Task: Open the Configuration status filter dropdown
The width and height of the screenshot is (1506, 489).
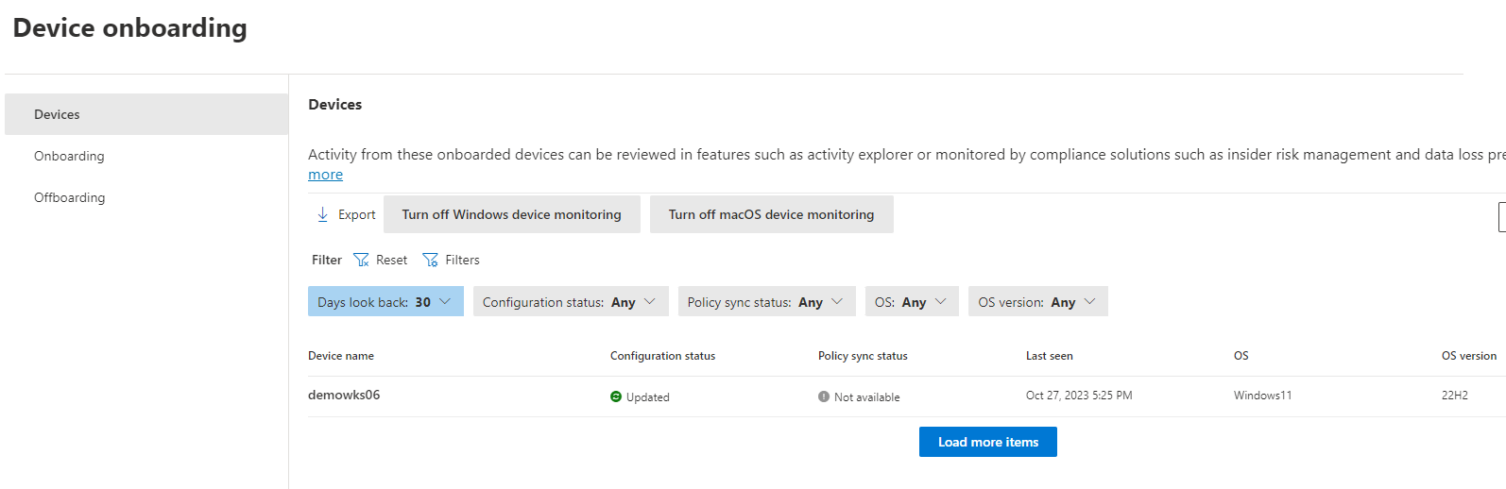Action: (x=570, y=302)
